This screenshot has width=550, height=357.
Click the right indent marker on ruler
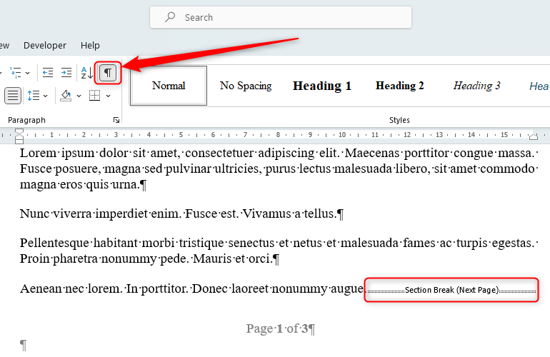[x=534, y=137]
